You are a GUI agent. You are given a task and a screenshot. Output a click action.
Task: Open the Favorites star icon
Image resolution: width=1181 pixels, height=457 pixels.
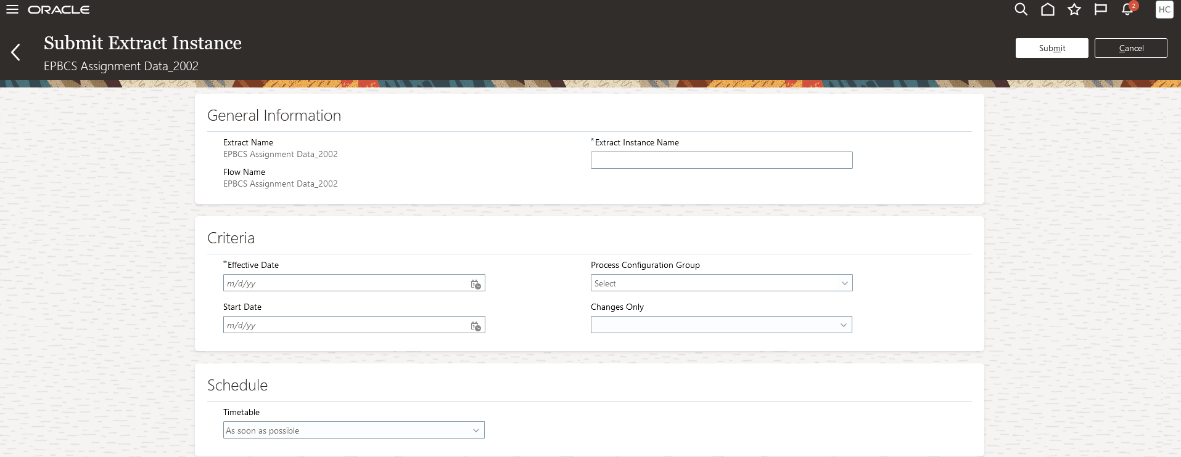[x=1074, y=9]
